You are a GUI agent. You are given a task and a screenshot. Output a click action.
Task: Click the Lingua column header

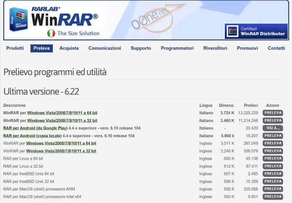[206, 105]
